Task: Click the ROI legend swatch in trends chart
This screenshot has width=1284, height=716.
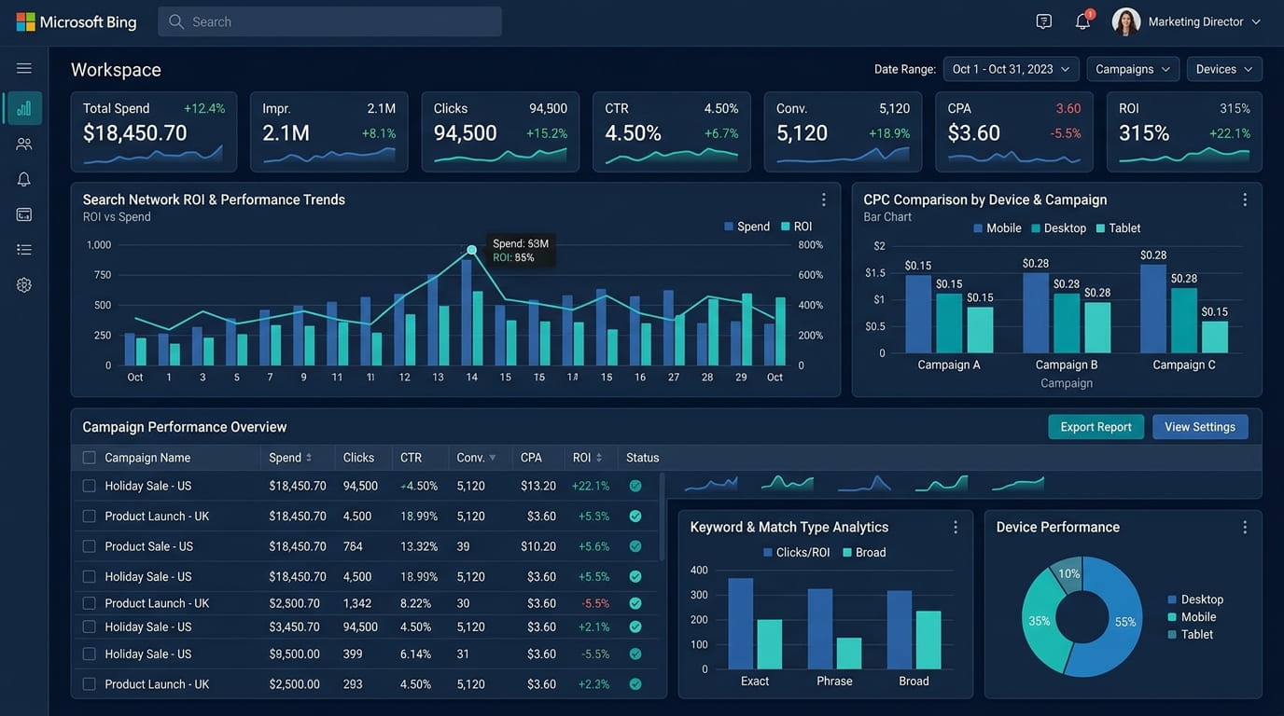Action: click(786, 227)
